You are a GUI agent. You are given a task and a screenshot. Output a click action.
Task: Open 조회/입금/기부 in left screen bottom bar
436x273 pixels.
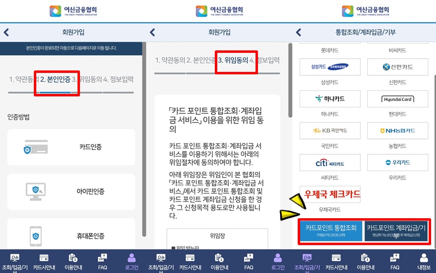[15, 262]
